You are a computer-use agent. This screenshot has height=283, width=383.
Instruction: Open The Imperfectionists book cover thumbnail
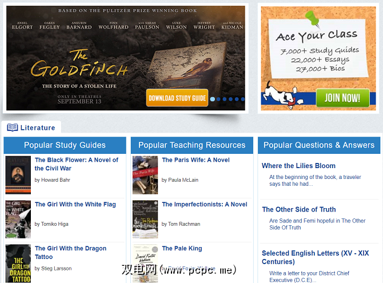click(x=145, y=219)
